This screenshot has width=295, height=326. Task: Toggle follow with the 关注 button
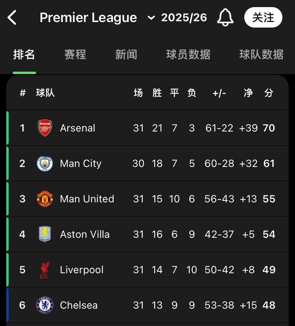(x=263, y=18)
